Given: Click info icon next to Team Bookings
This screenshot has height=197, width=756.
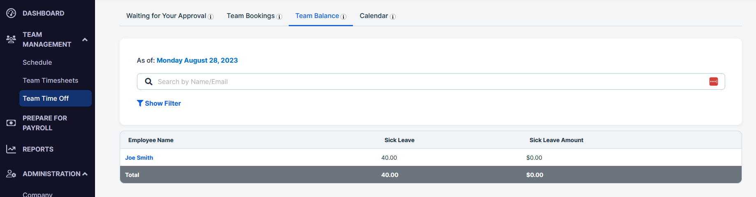Looking at the screenshot, I should [x=279, y=17].
